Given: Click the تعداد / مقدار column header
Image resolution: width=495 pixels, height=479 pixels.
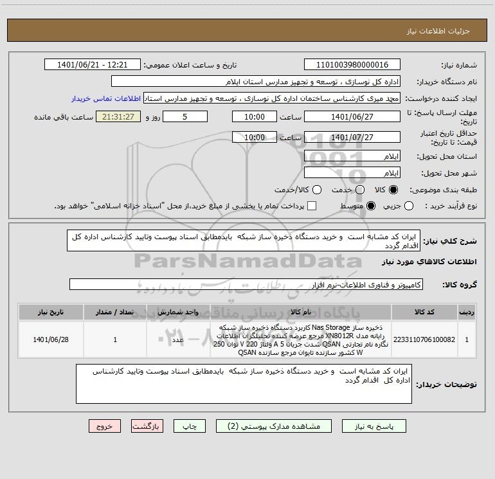Looking at the screenshot, I should coord(115,312).
